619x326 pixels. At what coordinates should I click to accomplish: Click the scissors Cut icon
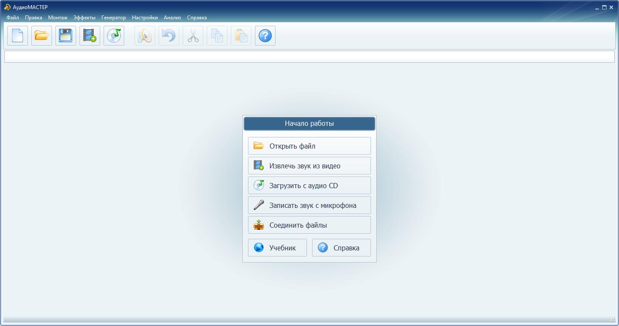tap(193, 36)
